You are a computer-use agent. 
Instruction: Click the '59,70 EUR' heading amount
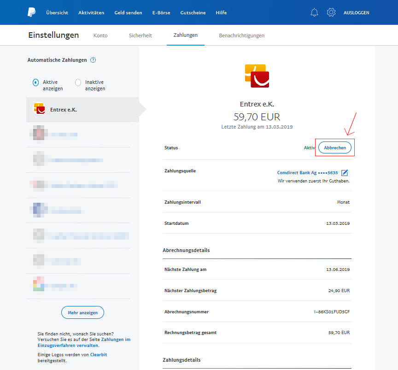tap(257, 117)
